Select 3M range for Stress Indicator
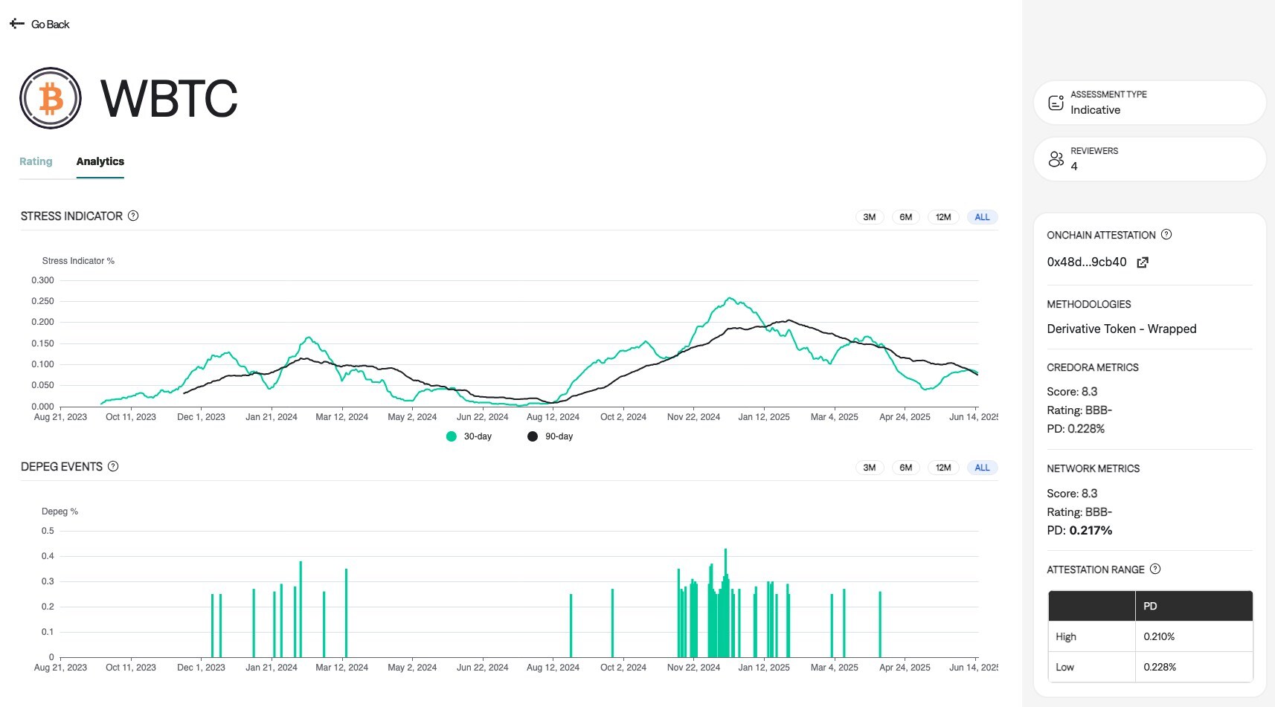 point(869,217)
